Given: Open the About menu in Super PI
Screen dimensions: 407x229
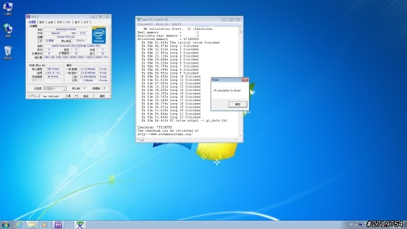Looking at the screenshot, I should (x=162, y=24).
